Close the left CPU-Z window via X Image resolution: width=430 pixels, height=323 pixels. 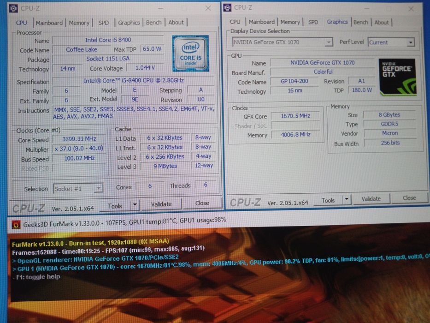(x=208, y=8)
